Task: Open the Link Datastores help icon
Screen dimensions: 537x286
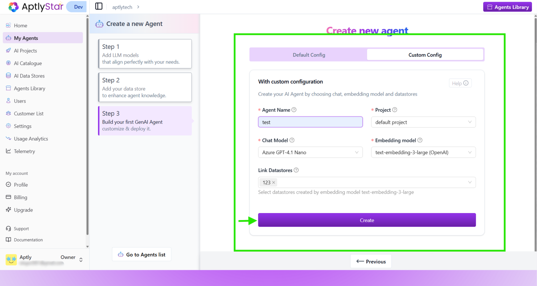Action: tap(296, 170)
